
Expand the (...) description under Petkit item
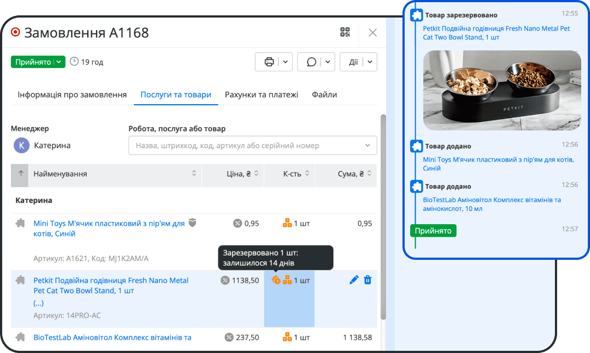pyautogui.click(x=38, y=303)
